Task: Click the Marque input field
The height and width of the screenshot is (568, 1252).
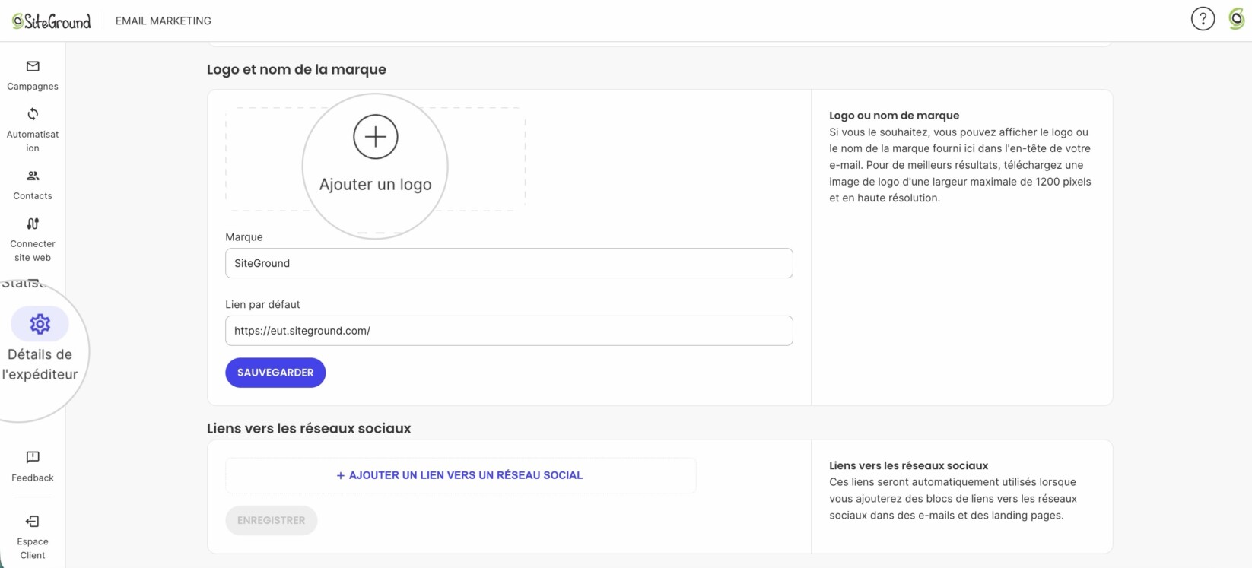Action: [509, 263]
